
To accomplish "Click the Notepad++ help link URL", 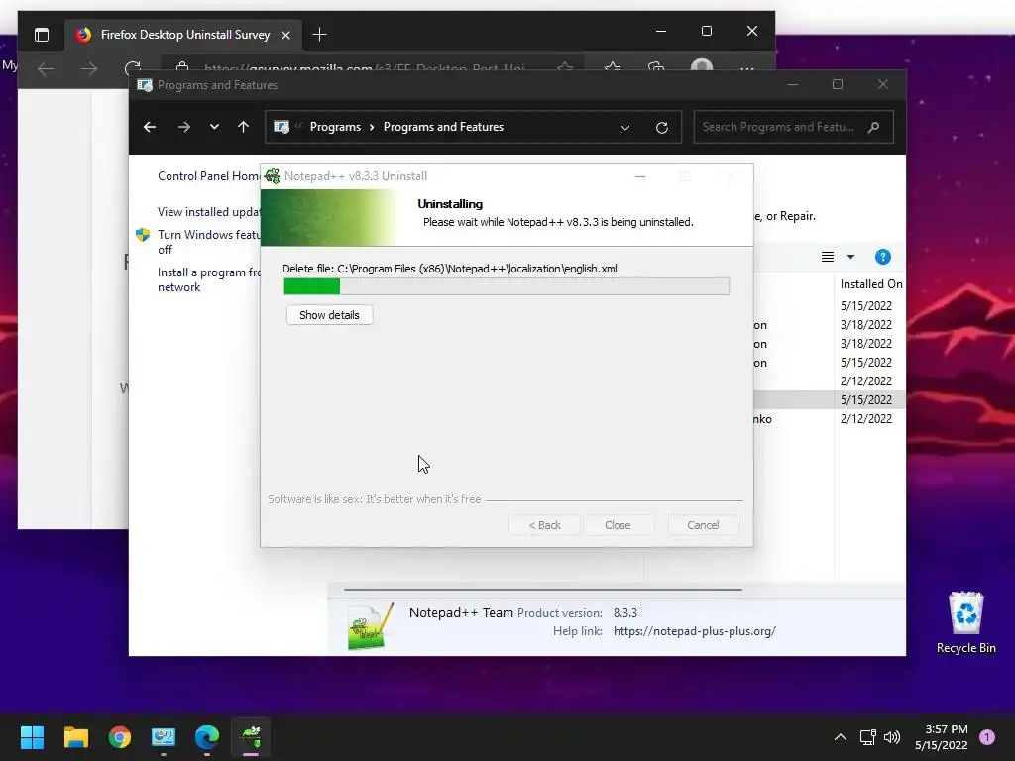I will pyautogui.click(x=695, y=631).
